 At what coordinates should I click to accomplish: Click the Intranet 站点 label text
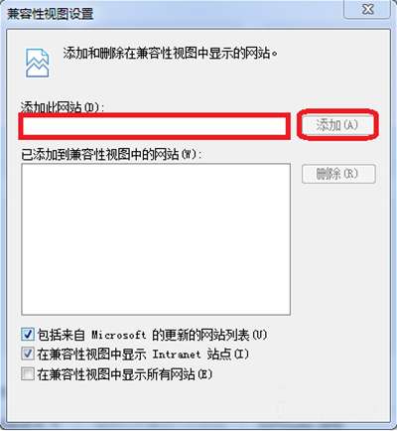pyautogui.click(x=143, y=355)
